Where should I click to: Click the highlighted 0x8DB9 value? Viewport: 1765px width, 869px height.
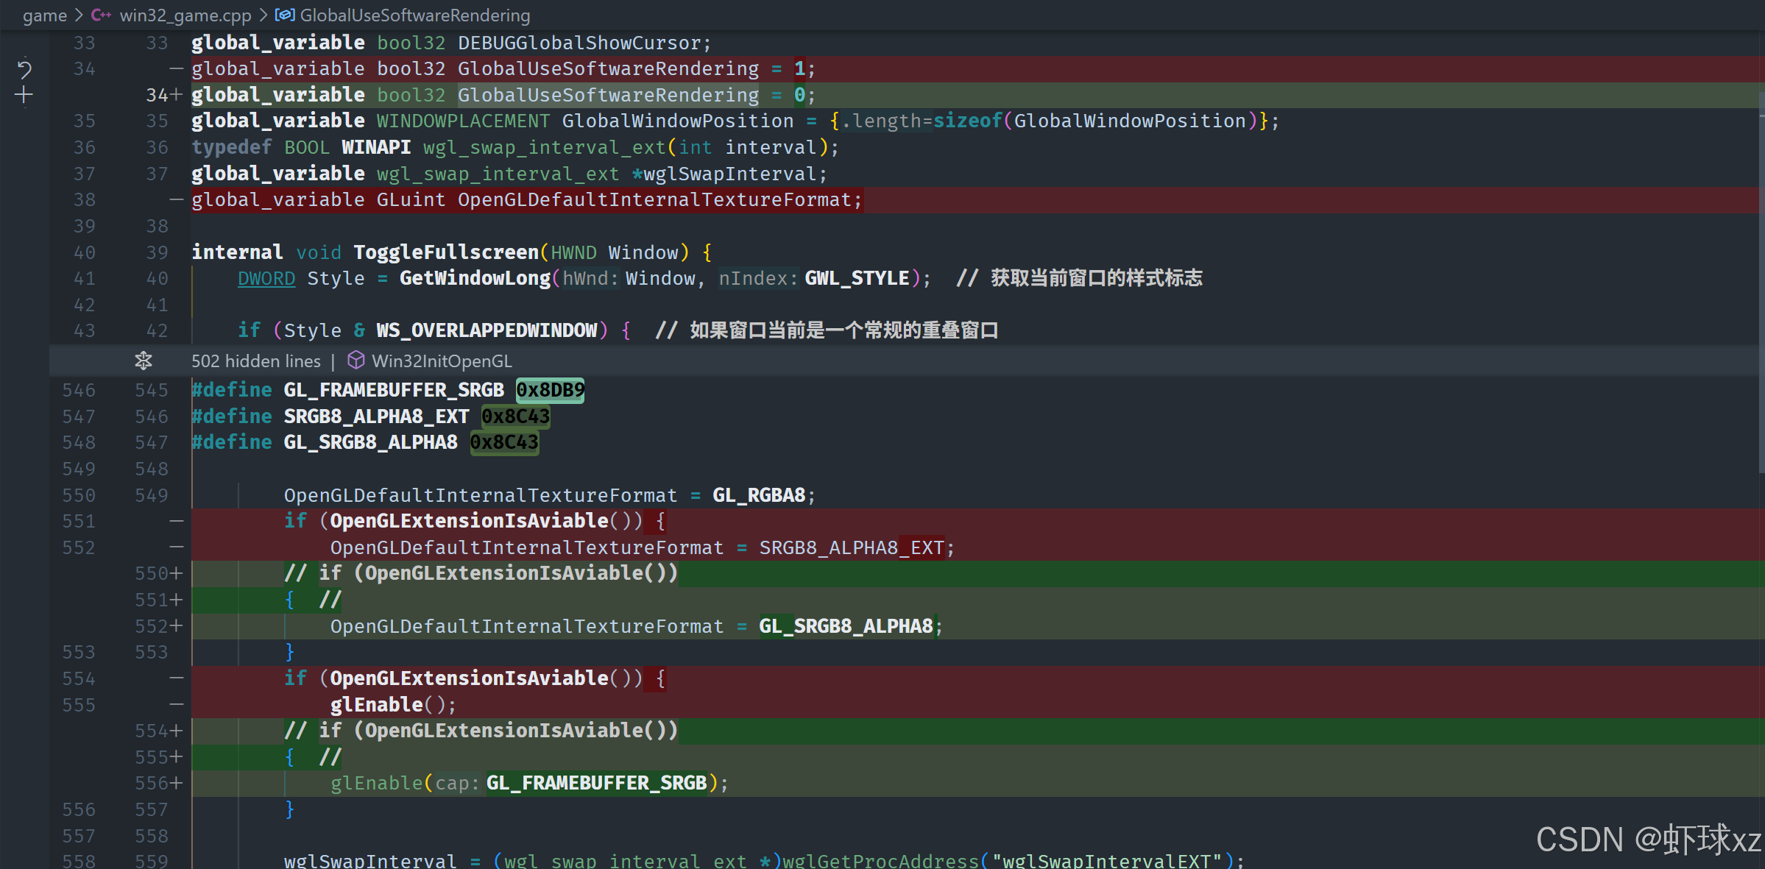pyautogui.click(x=550, y=390)
